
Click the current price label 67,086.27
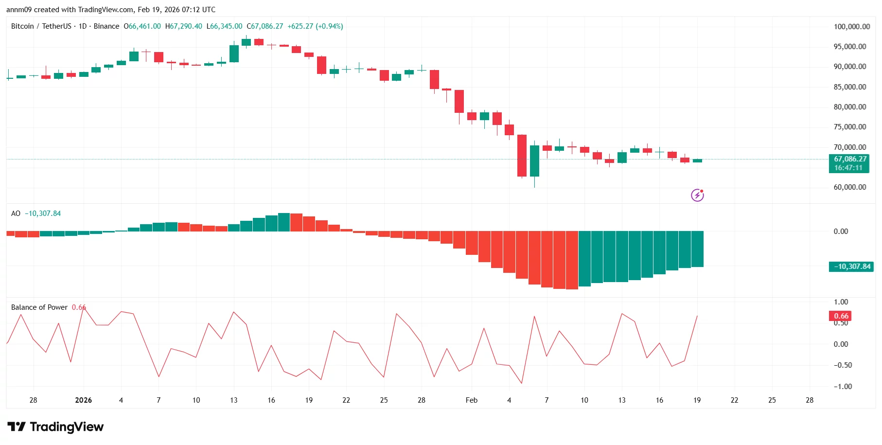850,159
